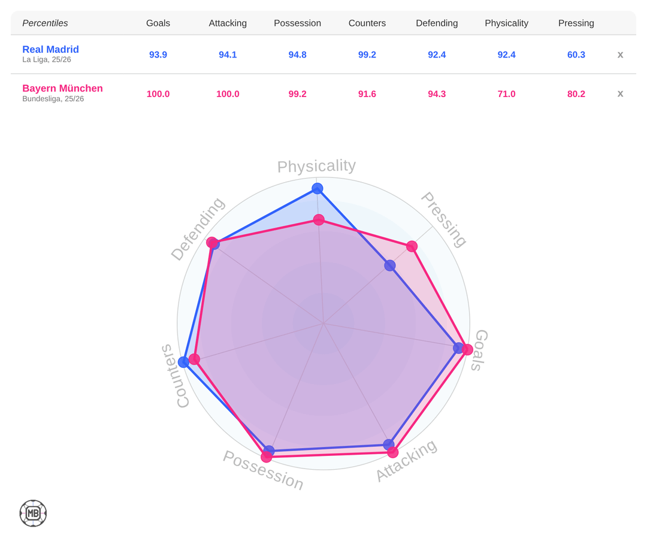Click the Attacking column header
The image size is (647, 556).
coord(228,23)
